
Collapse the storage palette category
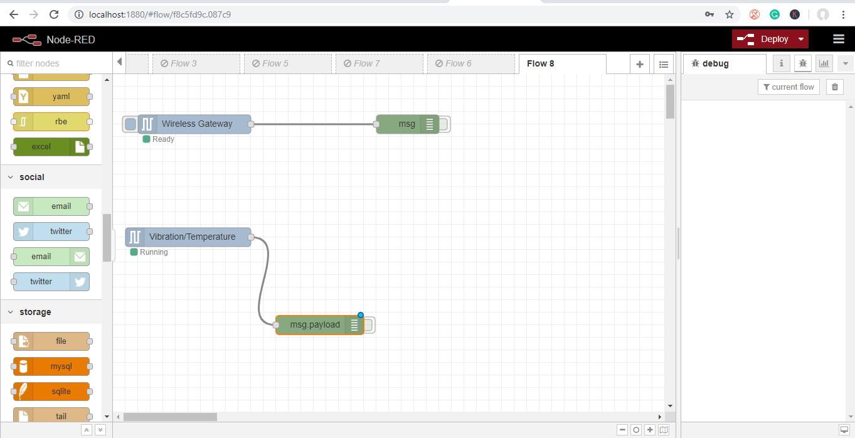tap(51, 312)
